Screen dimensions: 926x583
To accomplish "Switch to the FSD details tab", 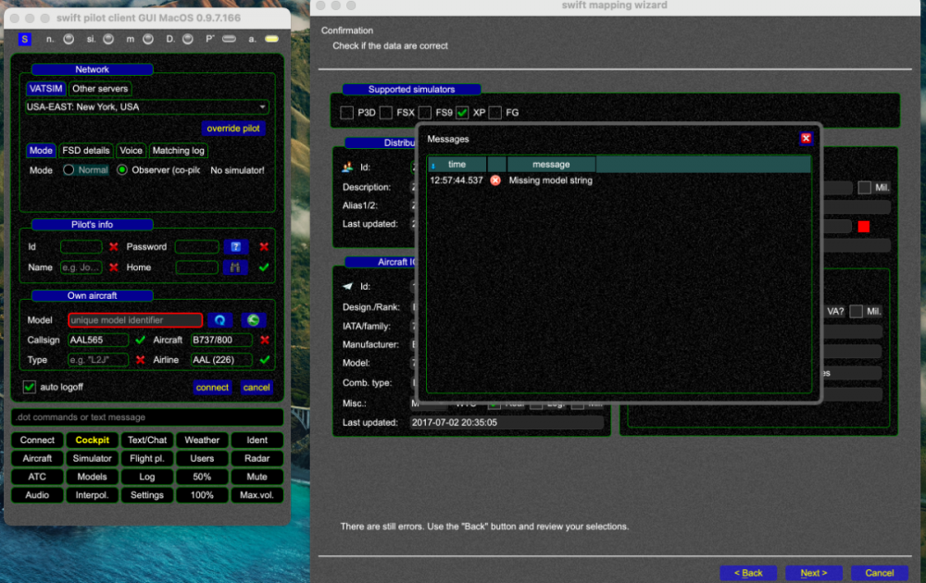I will 85,150.
